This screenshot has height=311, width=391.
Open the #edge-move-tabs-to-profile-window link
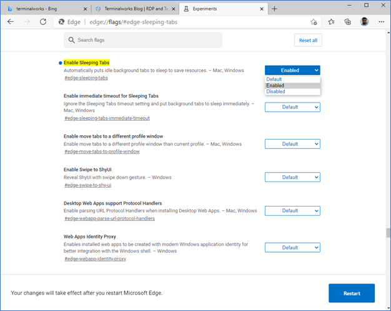102,151
